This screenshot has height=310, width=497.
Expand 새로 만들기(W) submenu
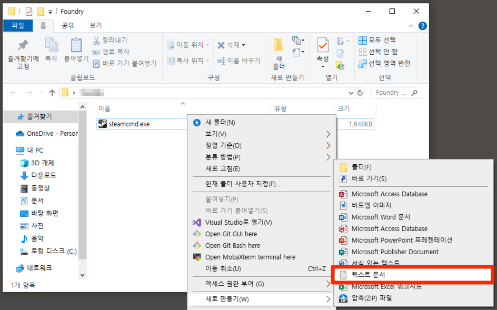pos(262,299)
